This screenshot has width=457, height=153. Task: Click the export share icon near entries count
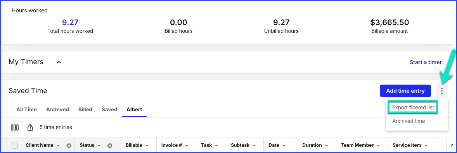(x=30, y=127)
